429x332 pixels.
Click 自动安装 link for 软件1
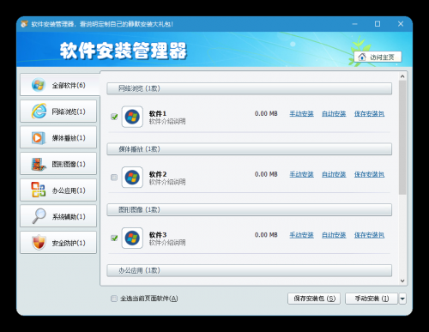click(x=334, y=114)
